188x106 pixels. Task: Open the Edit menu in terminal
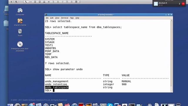pos(52,18)
